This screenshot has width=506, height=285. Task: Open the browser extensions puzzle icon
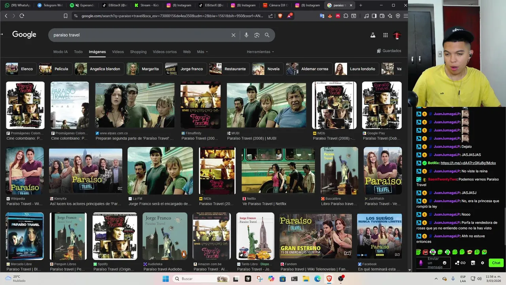click(346, 16)
